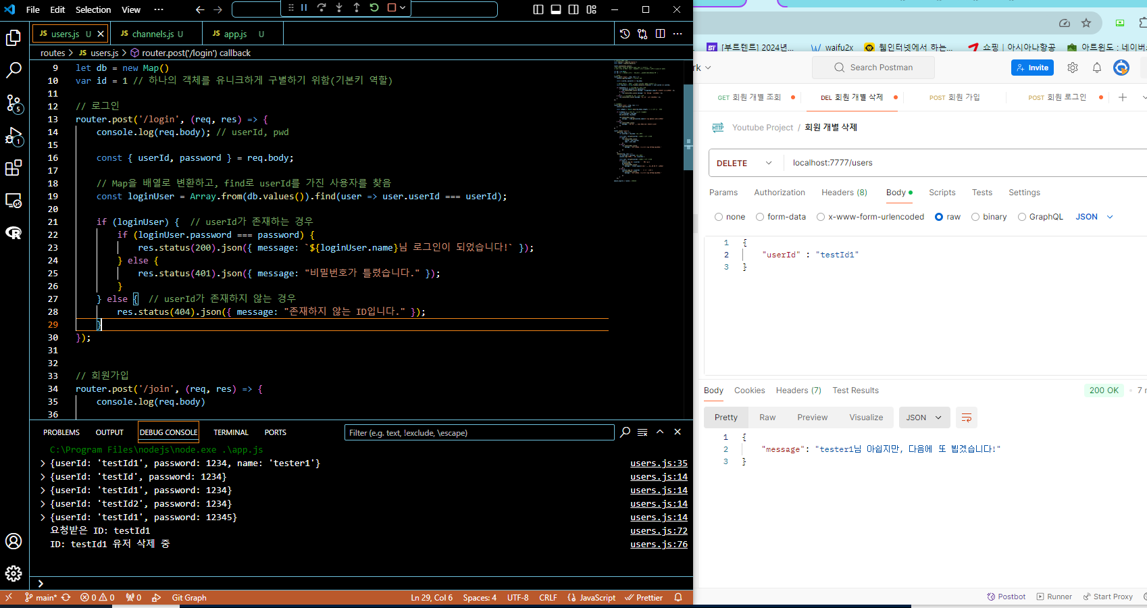Expand the logged object with password 12345
This screenshot has width=1147, height=608.
[x=43, y=517]
